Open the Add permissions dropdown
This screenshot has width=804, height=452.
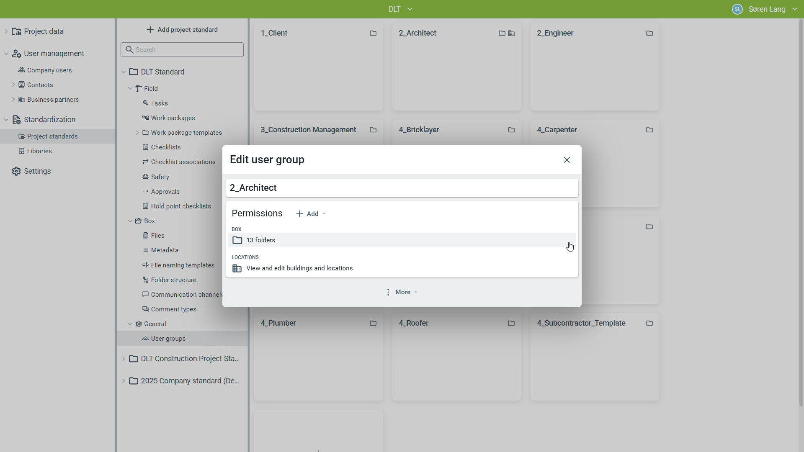pos(311,214)
